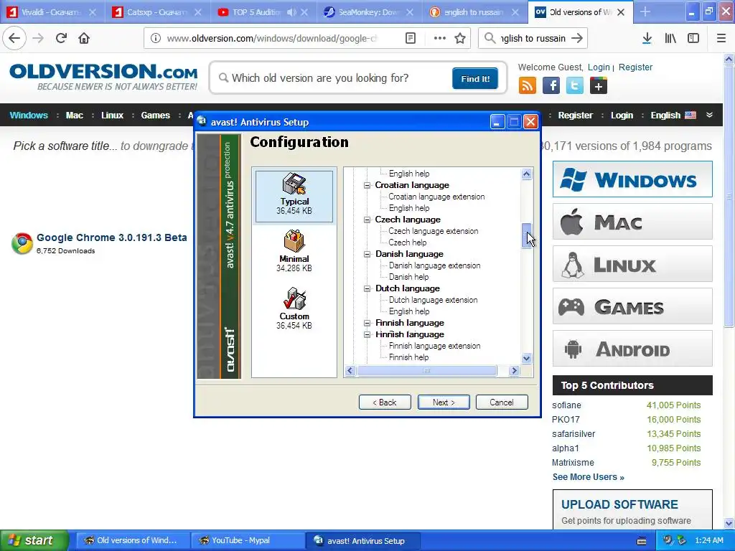This screenshot has width=735, height=551.
Task: Click the Google Chrome logo icon
Action: click(22, 243)
